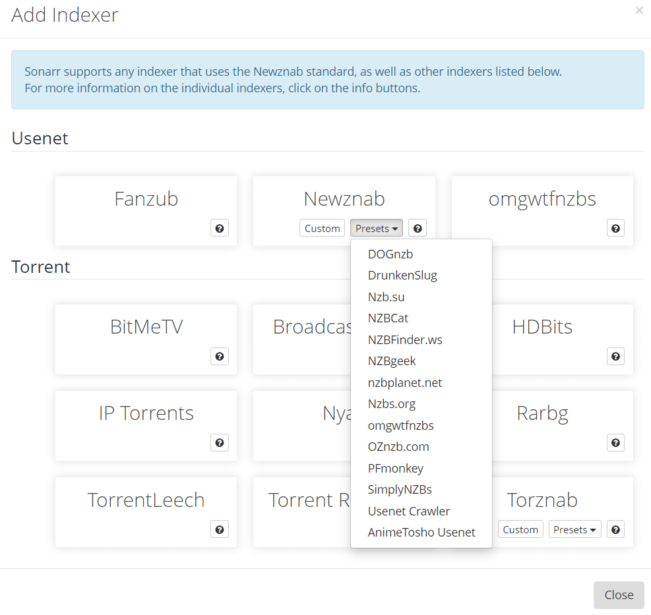Viewport: 651px width, 615px height.
Task: Open Torznab info help icon
Action: 615,529
